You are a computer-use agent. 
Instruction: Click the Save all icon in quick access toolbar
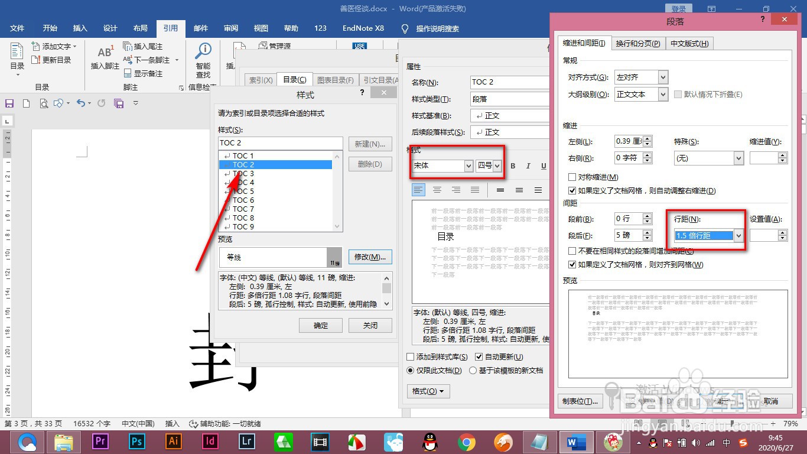pos(119,103)
